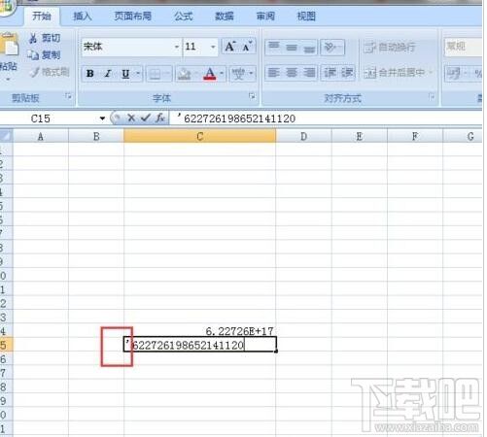Decrease font size with small A
Image resolution: width=487 pixels, height=437 pixels.
pyautogui.click(x=247, y=47)
